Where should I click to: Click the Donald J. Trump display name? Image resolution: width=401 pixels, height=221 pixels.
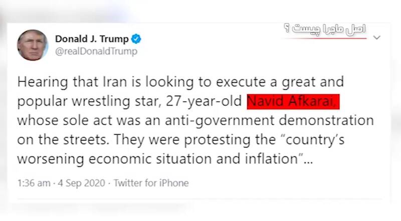[x=92, y=39]
